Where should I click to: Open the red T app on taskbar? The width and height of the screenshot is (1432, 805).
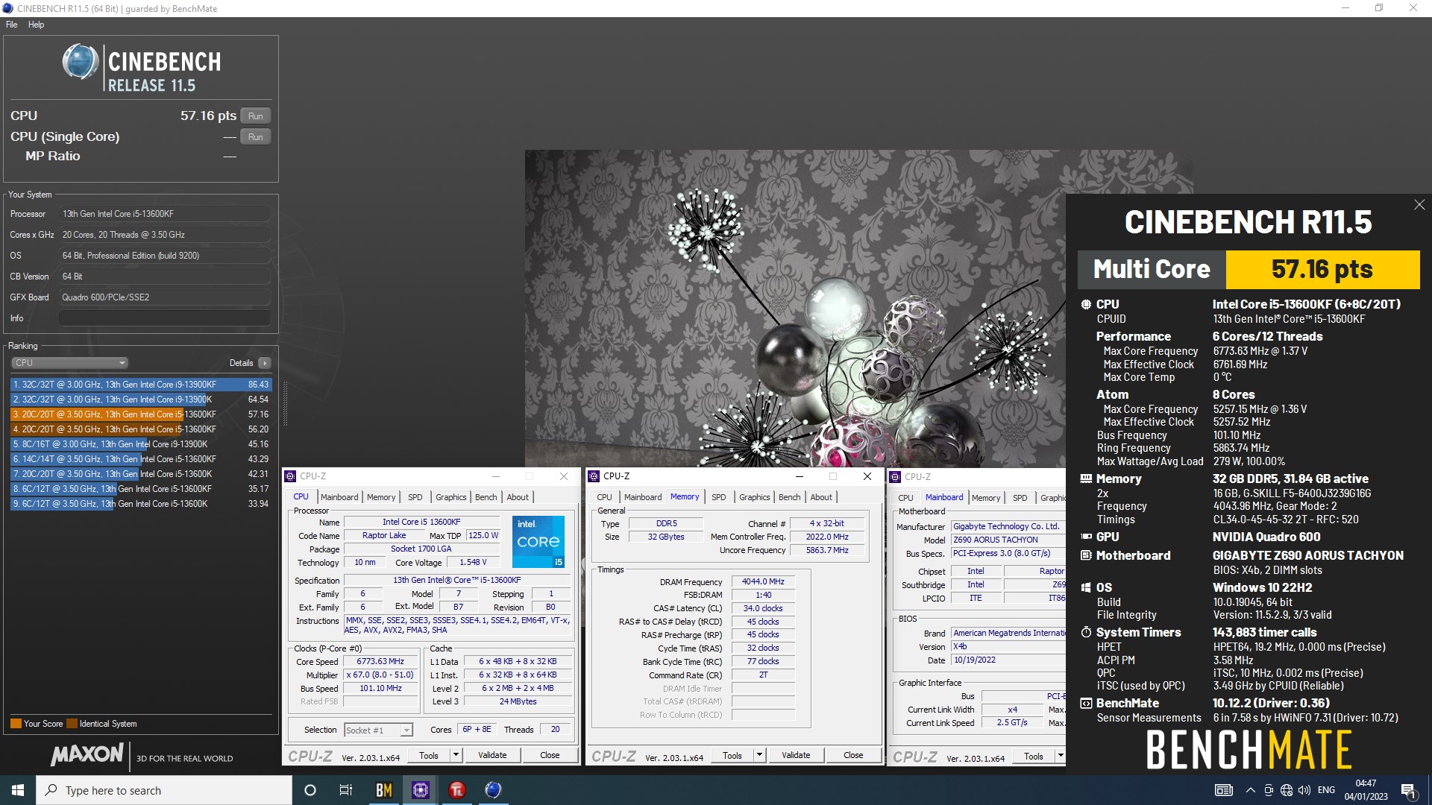[457, 790]
